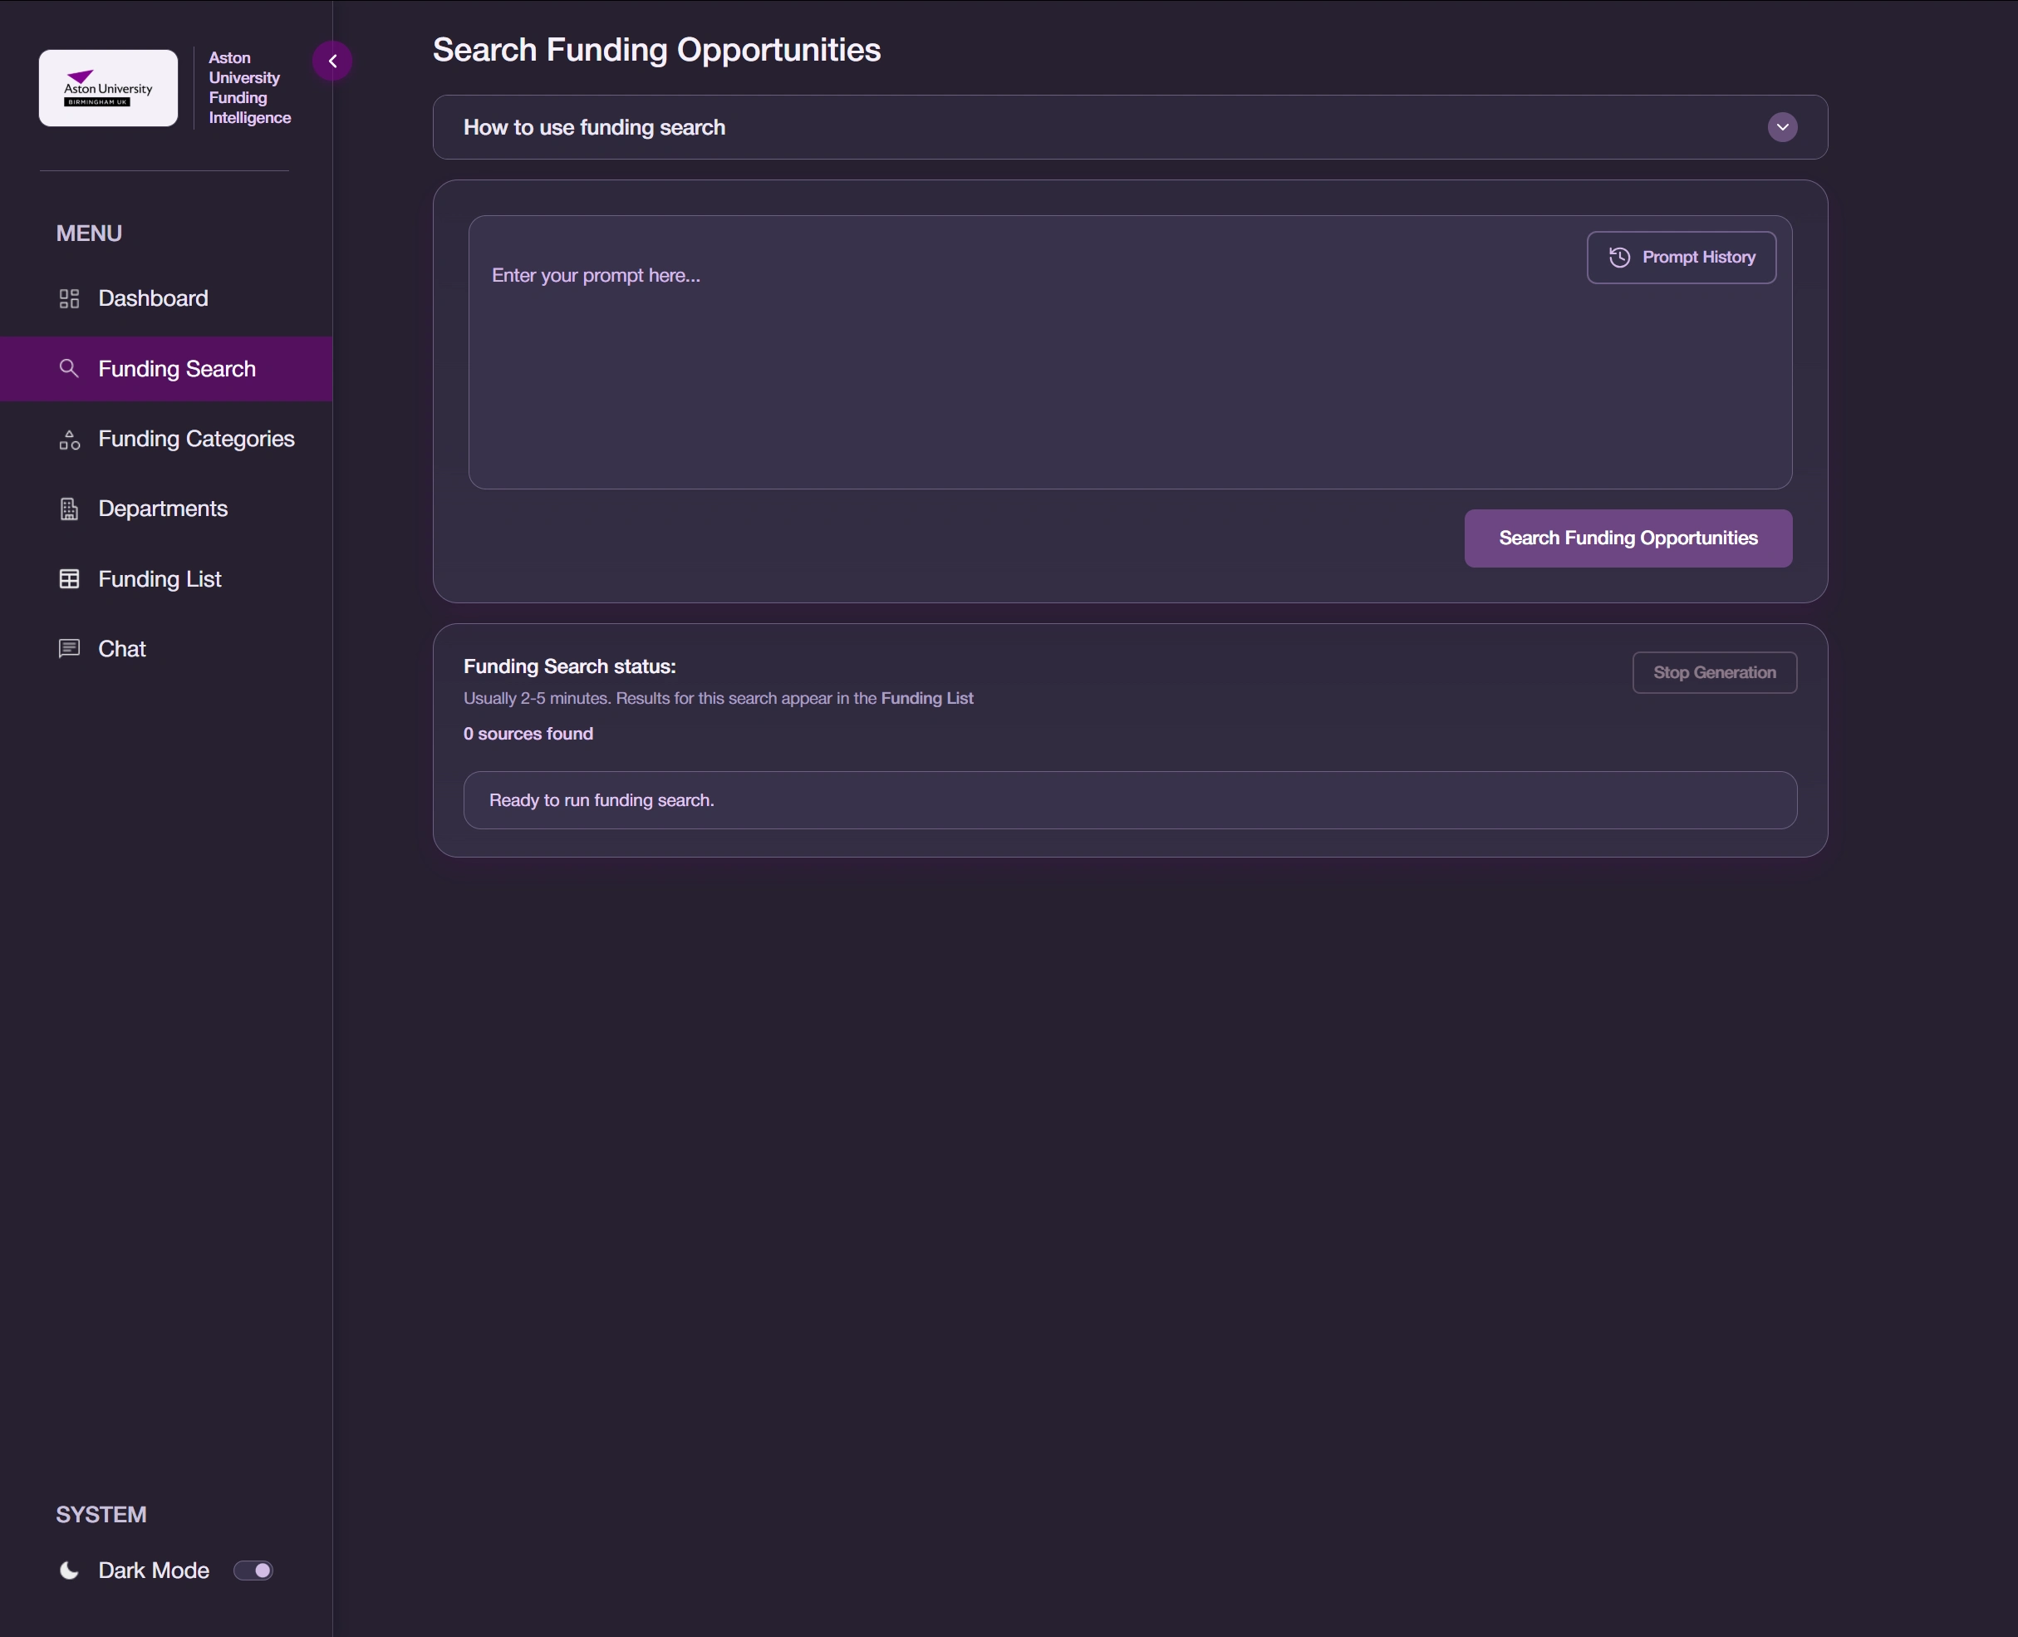
Task: Click the Prompt History clock icon
Action: pyautogui.click(x=1619, y=258)
